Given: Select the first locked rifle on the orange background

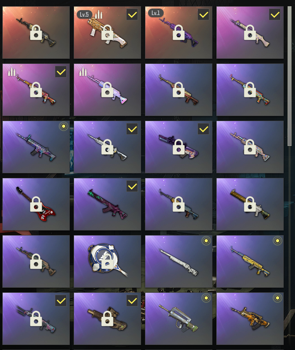Looking at the screenshot, I should (x=36, y=33).
